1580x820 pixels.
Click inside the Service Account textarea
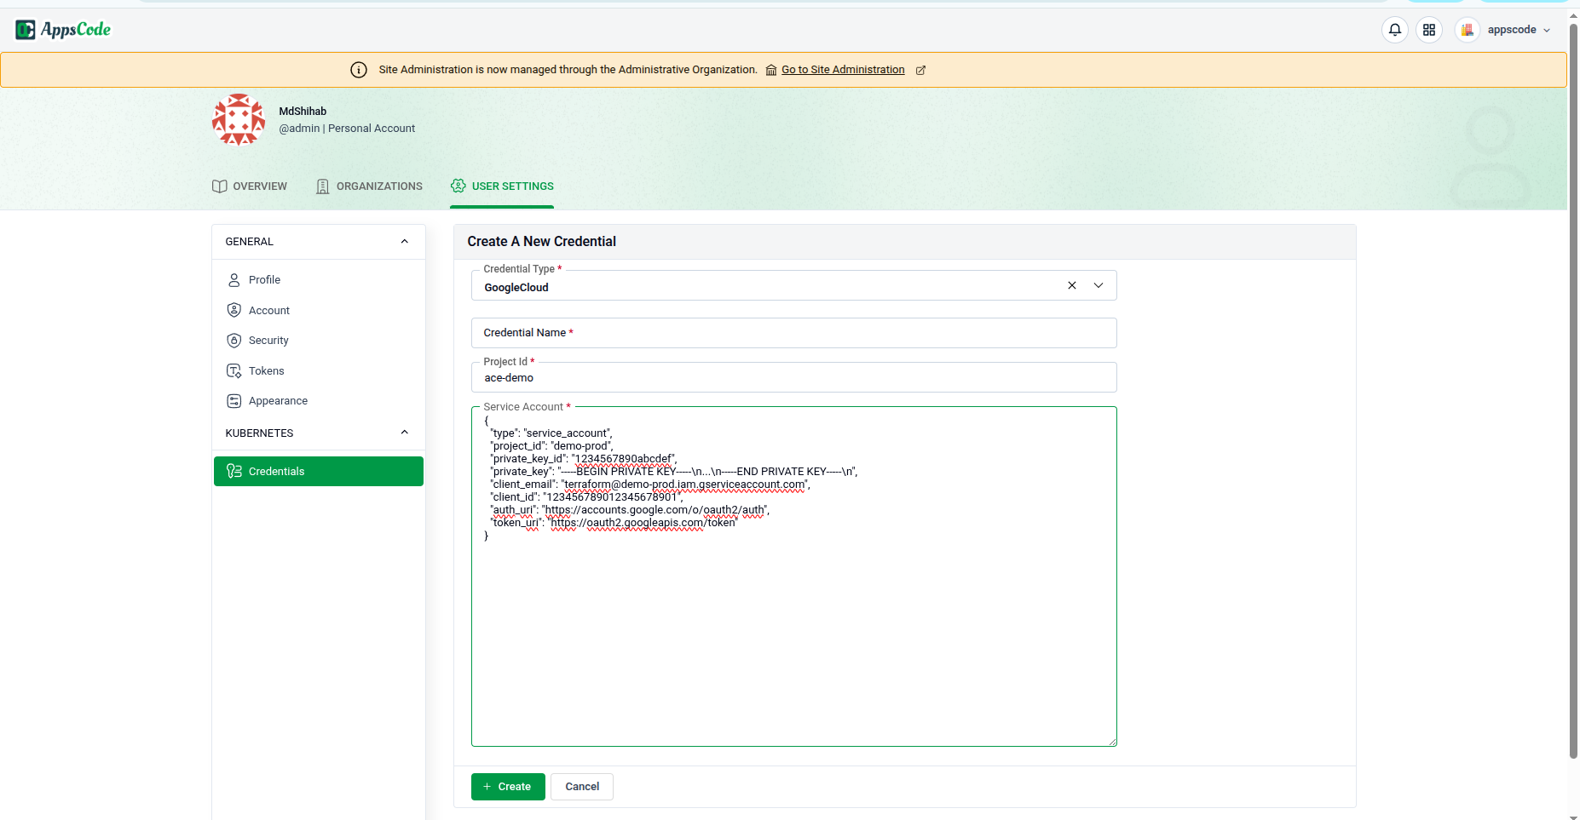click(794, 576)
